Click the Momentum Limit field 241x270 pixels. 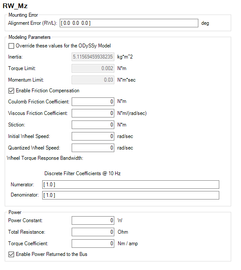tap(93, 80)
